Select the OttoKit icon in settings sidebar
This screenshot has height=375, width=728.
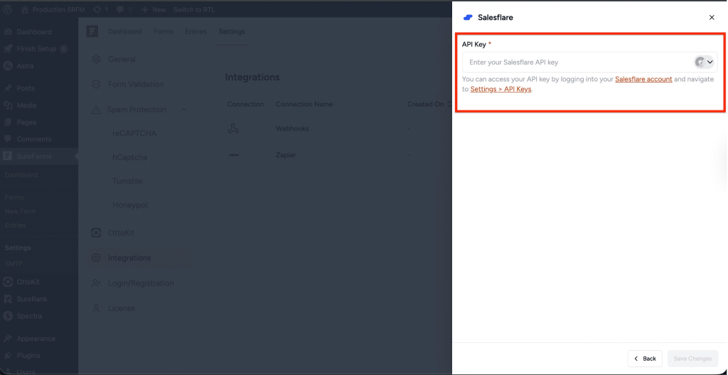[x=96, y=233]
